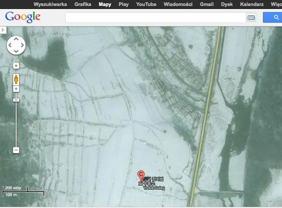This screenshot has height=208, width=282.
Task: Click the my location circle button
Action: (16, 66)
